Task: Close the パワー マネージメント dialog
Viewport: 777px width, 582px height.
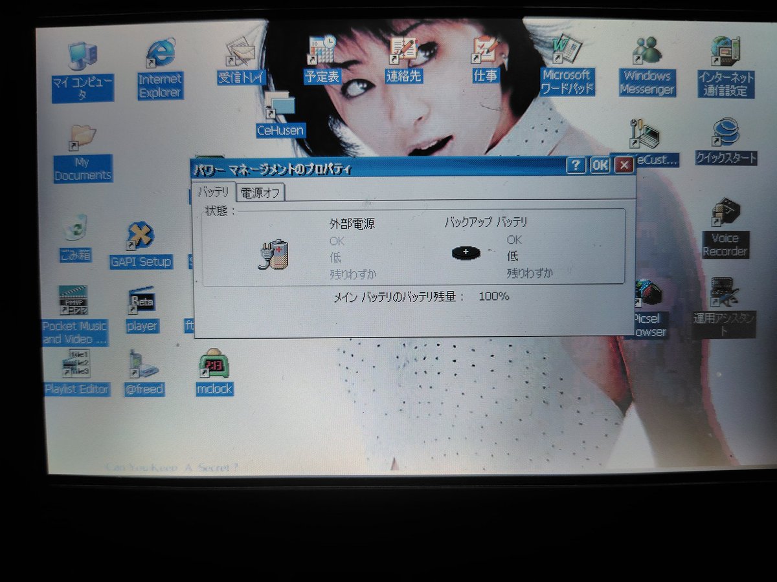Action: [x=624, y=166]
